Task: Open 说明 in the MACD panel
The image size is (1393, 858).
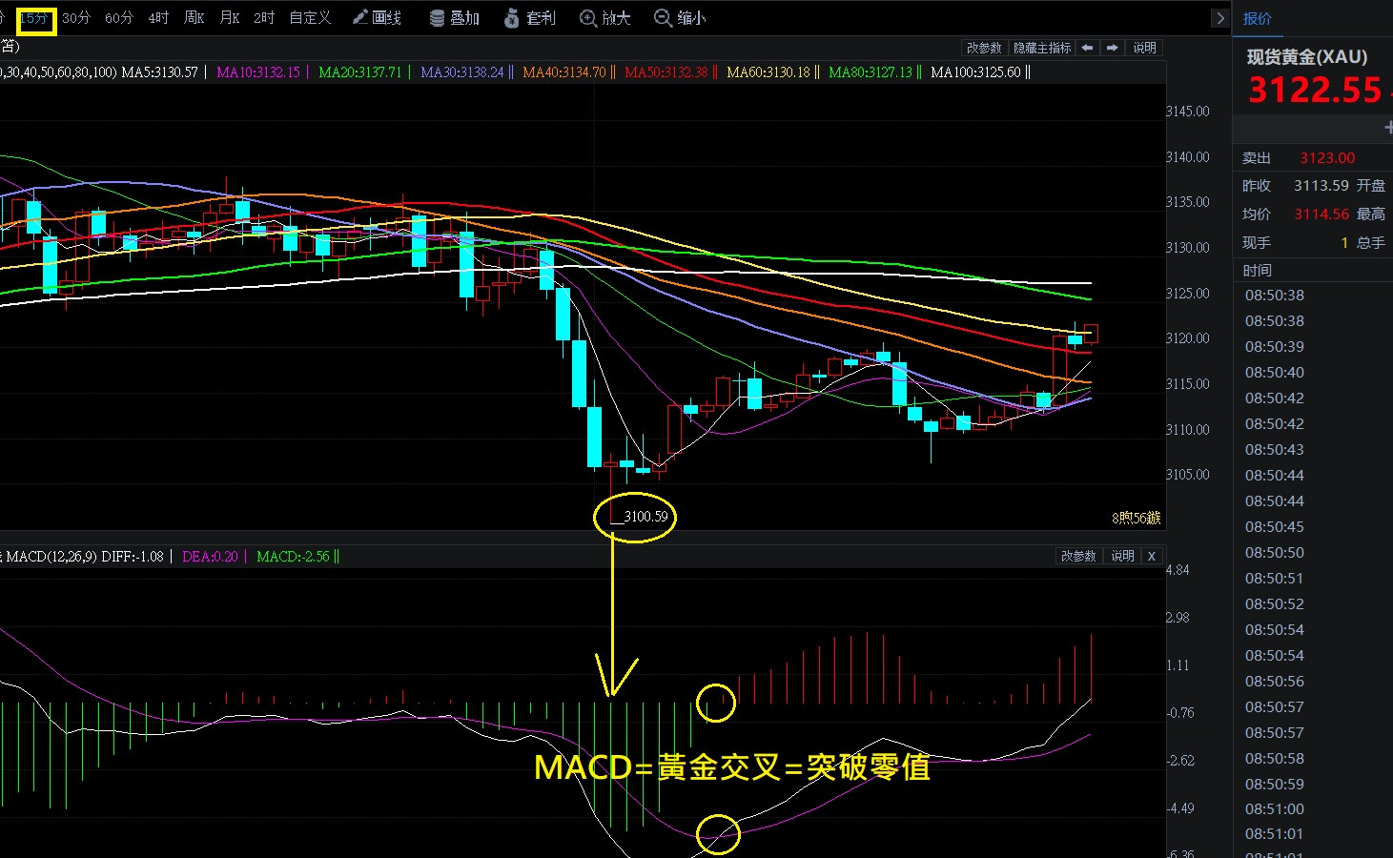Action: coord(1122,556)
